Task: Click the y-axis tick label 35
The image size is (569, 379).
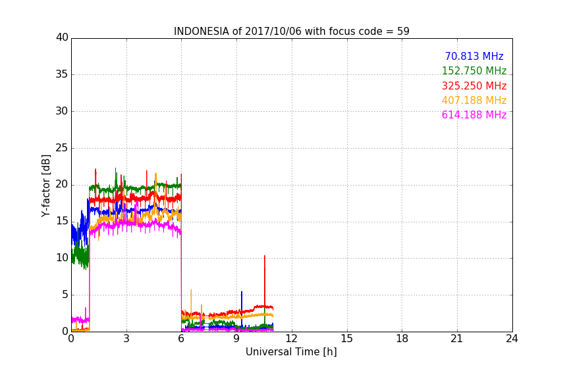Action: pyautogui.click(x=62, y=74)
